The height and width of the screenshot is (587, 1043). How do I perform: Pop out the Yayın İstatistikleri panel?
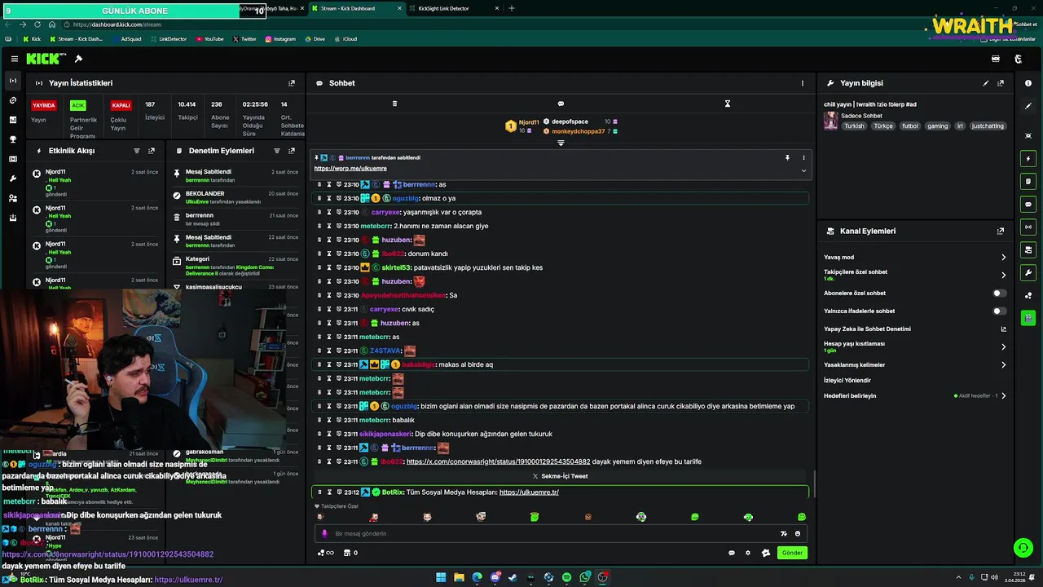coord(292,83)
